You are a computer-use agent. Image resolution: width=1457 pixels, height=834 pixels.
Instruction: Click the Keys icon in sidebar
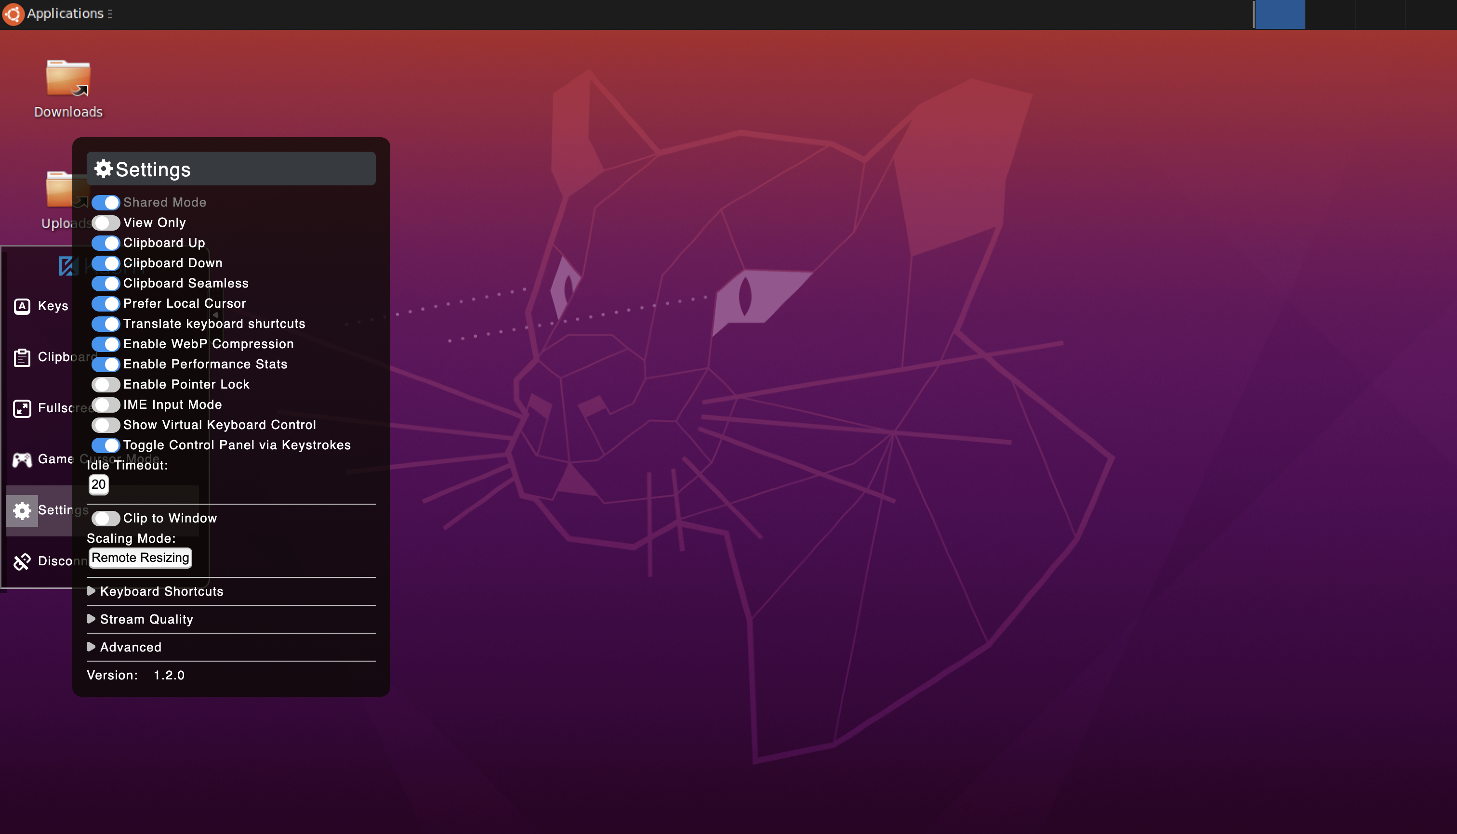[x=22, y=306]
